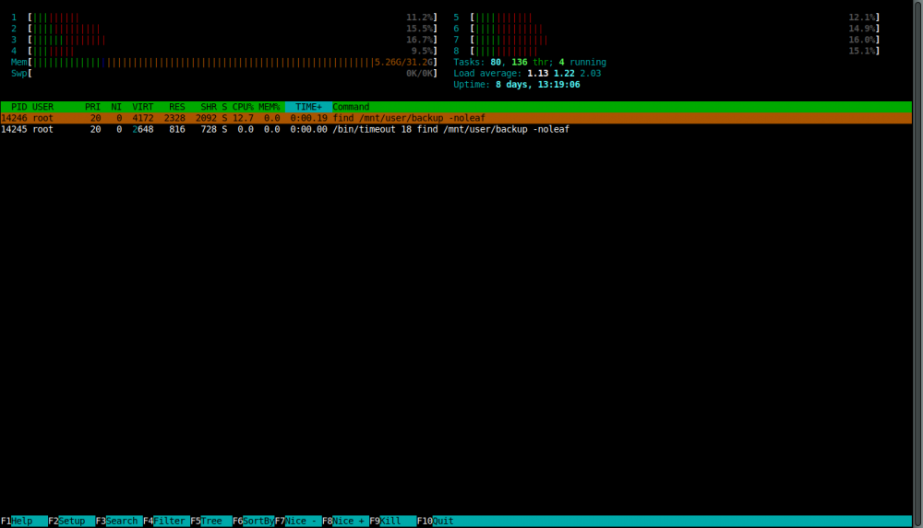
Task: Sort by the VIRT column header
Action: coord(142,107)
